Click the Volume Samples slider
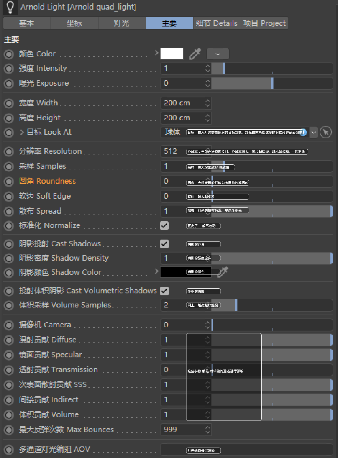This screenshot has height=458, width=338. (272, 305)
